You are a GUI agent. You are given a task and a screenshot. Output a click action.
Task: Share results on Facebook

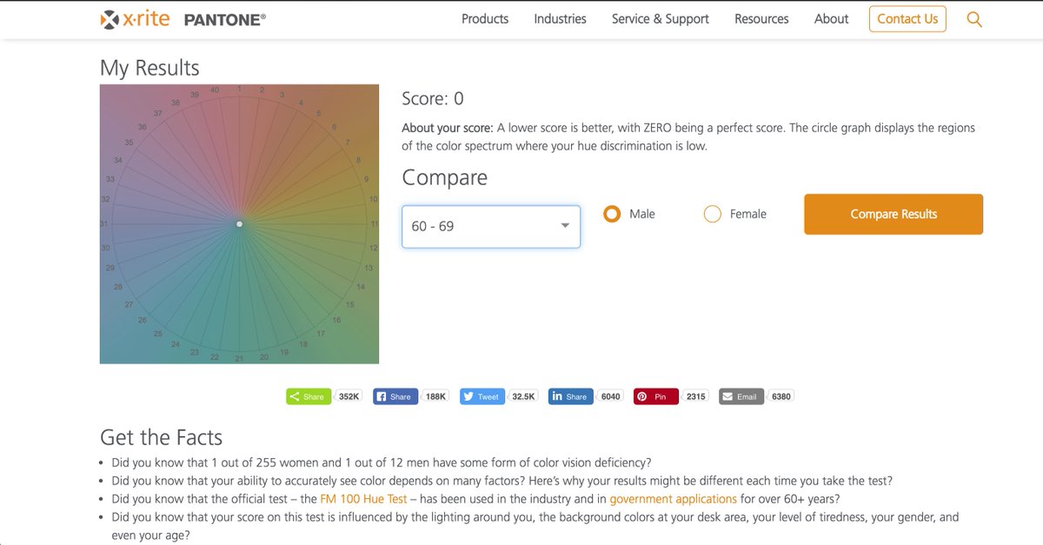coord(395,396)
